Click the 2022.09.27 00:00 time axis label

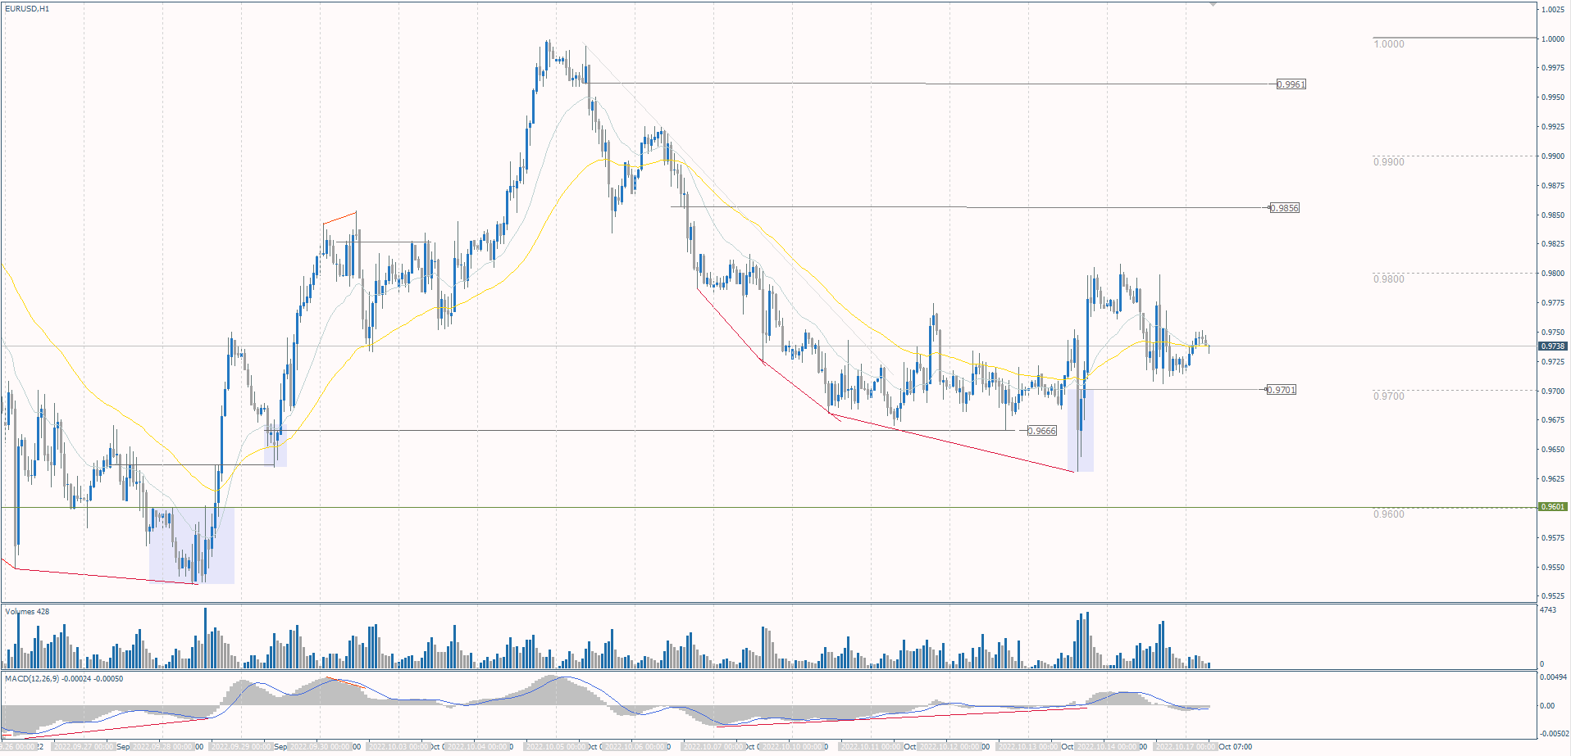[83, 747]
